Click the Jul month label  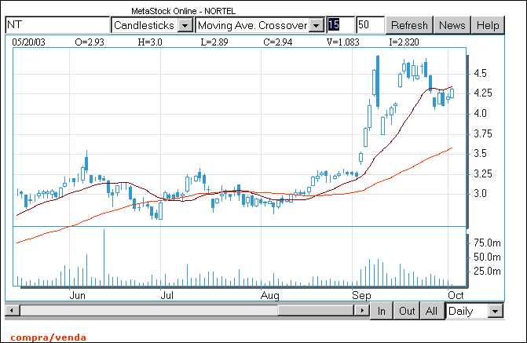pyautogui.click(x=167, y=295)
